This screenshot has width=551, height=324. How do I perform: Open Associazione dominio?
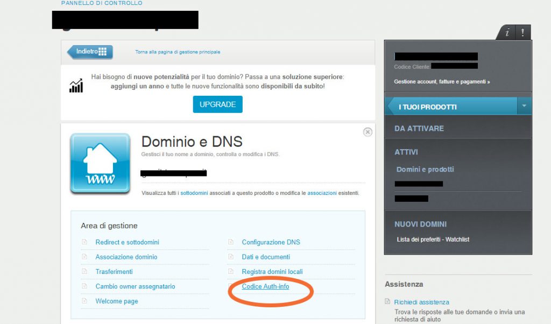click(x=126, y=257)
